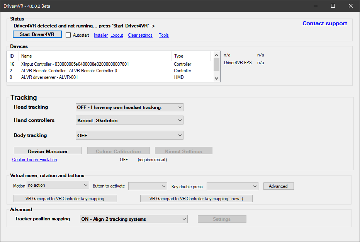Open the Installer link

tap(101, 35)
